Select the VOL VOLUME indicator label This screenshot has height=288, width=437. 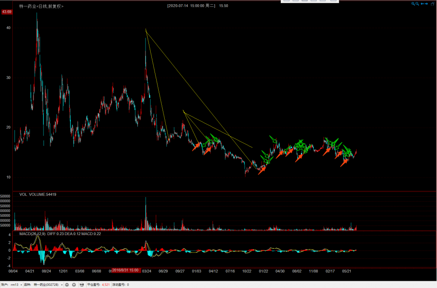pyautogui.click(x=38, y=195)
